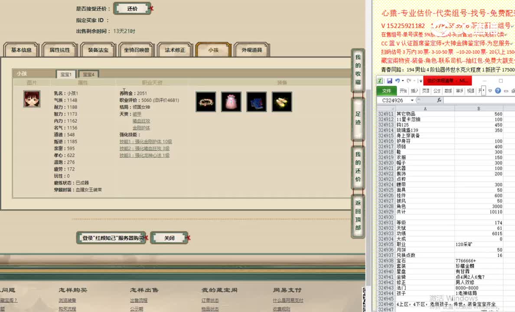
Task: Open the Name Box dropdown arrow
Action: click(x=412, y=100)
